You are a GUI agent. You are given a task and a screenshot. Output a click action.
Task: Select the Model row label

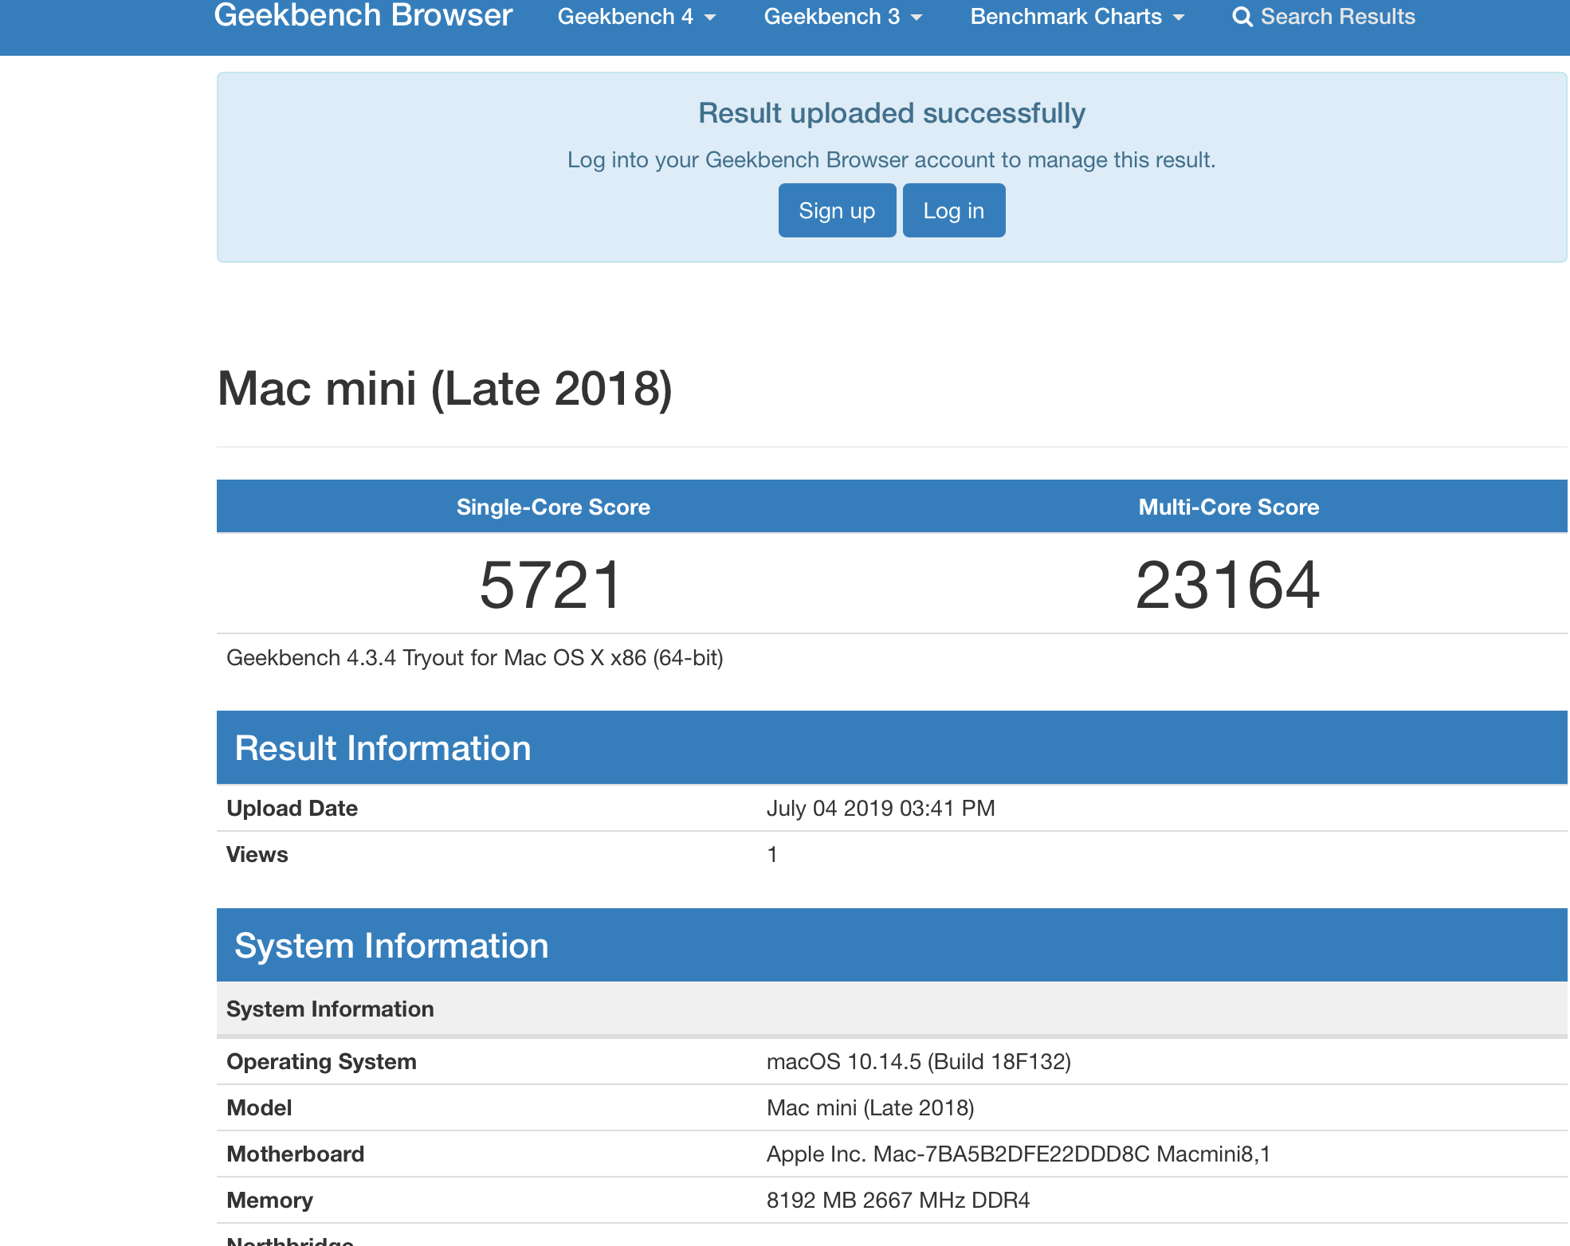(259, 1108)
